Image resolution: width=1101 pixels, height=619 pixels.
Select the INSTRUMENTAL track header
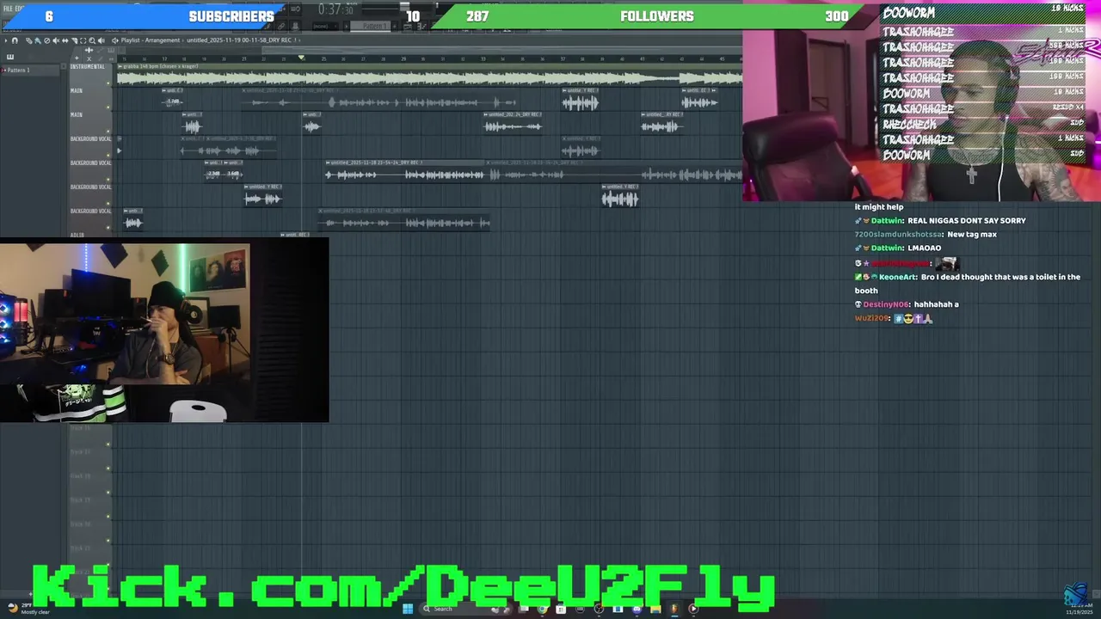(x=91, y=74)
